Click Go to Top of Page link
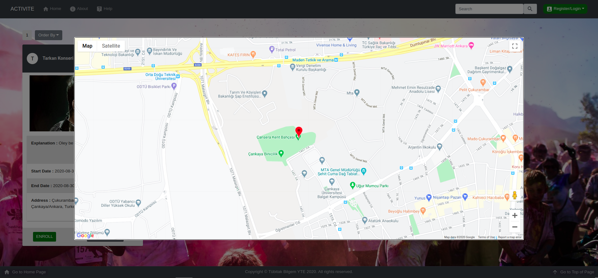This screenshot has height=278, width=598. 573,272
